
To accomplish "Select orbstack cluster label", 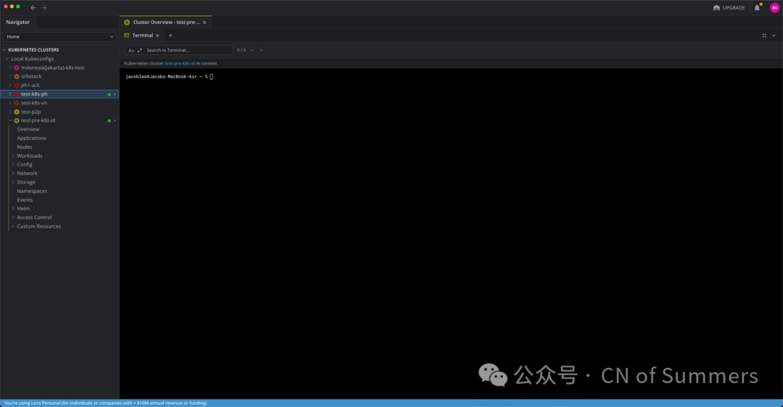I will point(31,76).
